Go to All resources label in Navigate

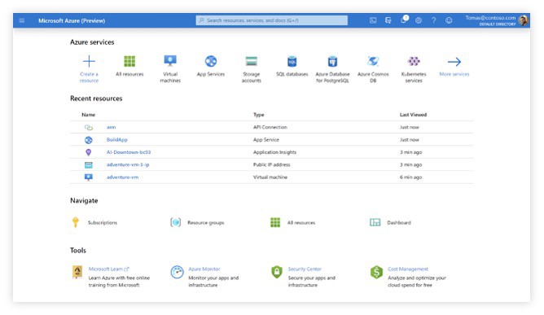(301, 223)
